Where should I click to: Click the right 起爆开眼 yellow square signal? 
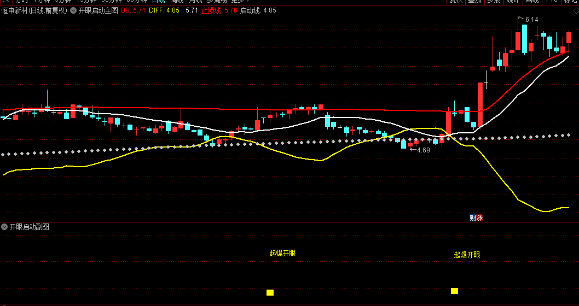pos(455,291)
